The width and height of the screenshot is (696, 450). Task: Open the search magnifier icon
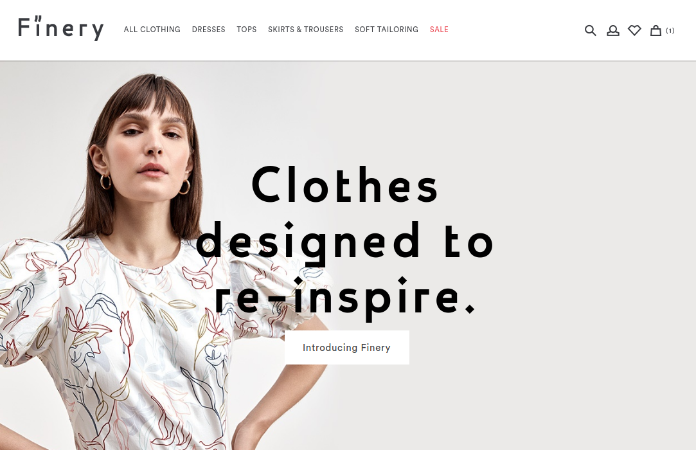[590, 30]
